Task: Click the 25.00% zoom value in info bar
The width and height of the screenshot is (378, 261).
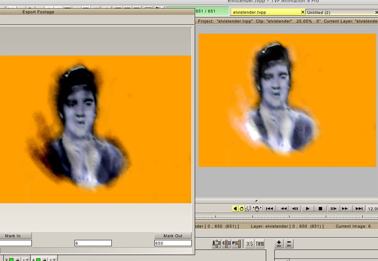Action: (304, 21)
